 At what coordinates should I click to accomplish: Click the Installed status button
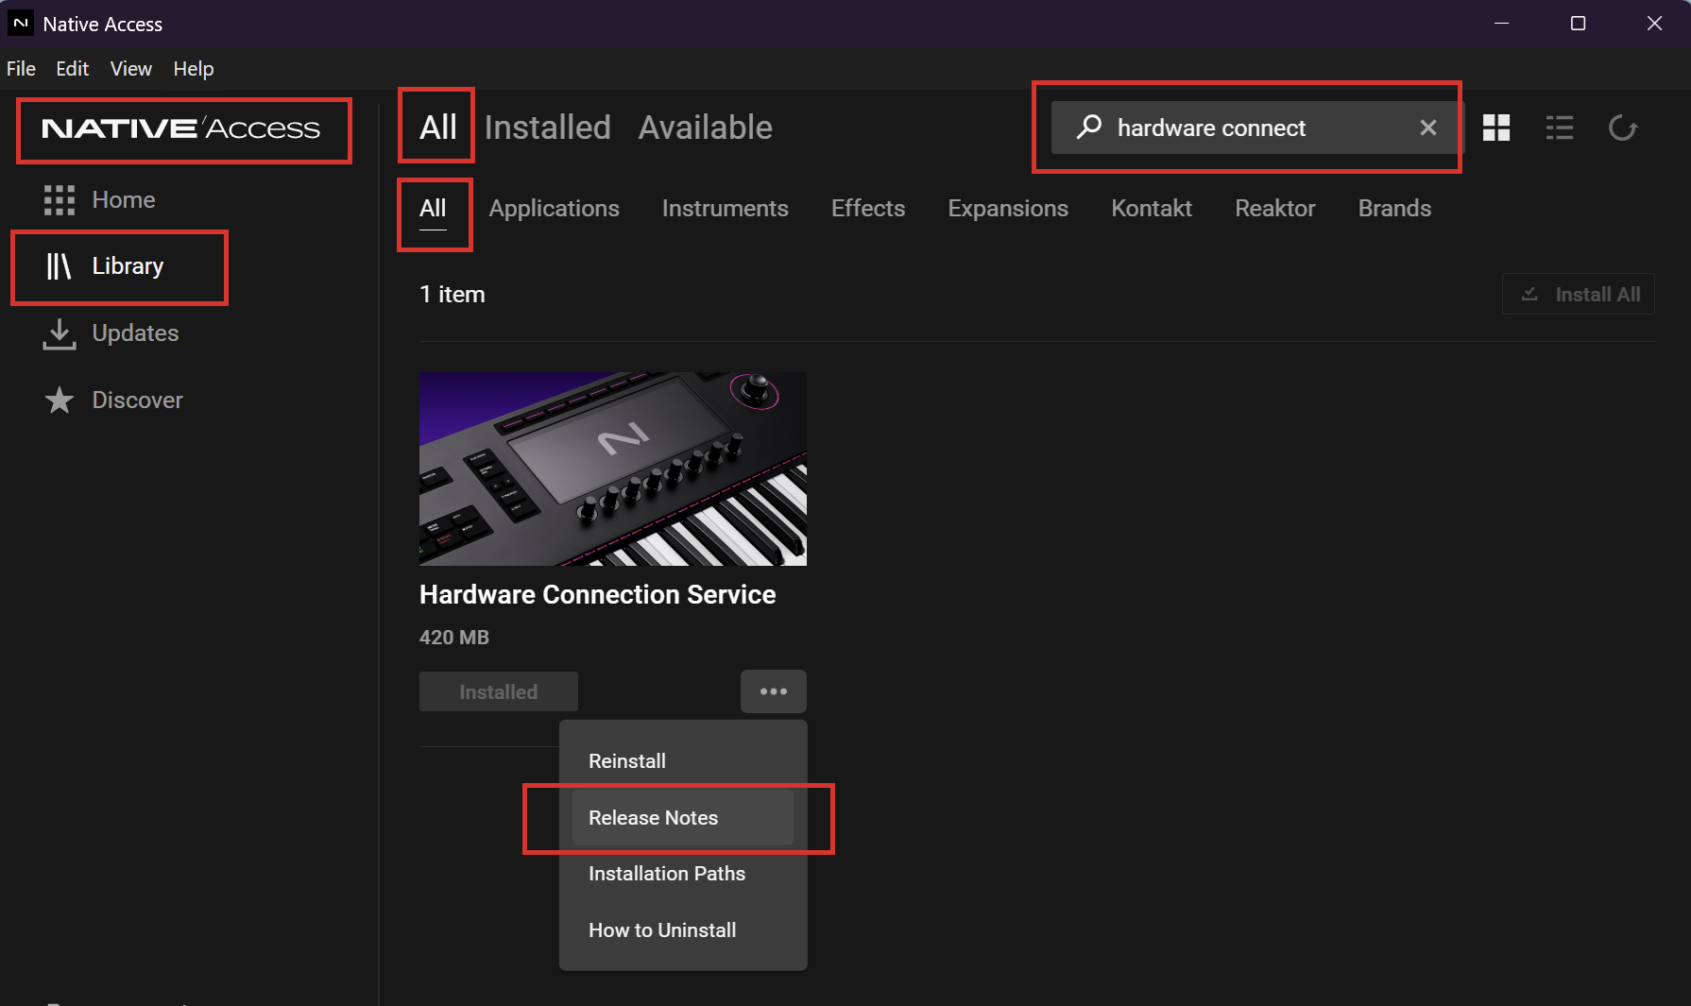click(x=499, y=691)
